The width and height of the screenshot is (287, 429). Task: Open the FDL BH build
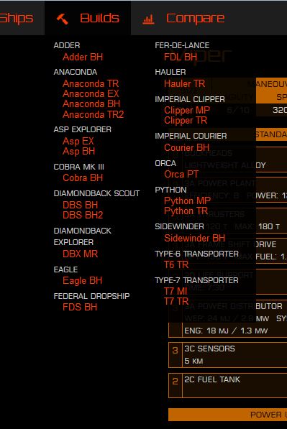[x=181, y=57]
